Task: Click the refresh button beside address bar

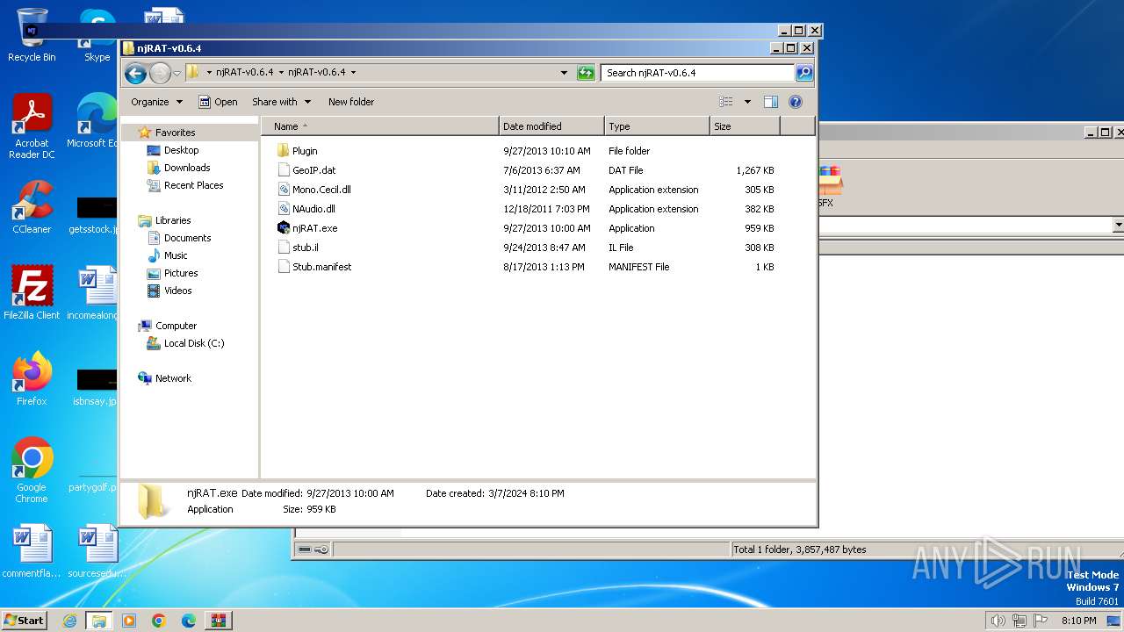Action: click(586, 73)
